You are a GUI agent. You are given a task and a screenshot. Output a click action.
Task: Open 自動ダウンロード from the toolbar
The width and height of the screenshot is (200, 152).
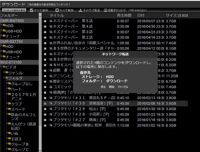[x=115, y=10]
